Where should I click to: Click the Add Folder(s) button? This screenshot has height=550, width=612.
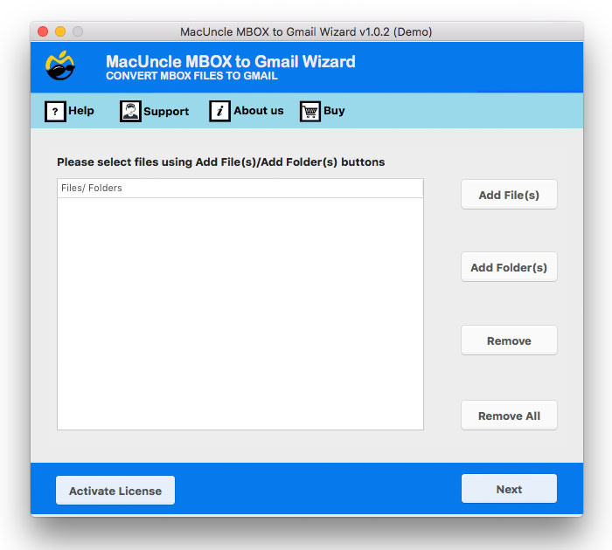tap(509, 267)
